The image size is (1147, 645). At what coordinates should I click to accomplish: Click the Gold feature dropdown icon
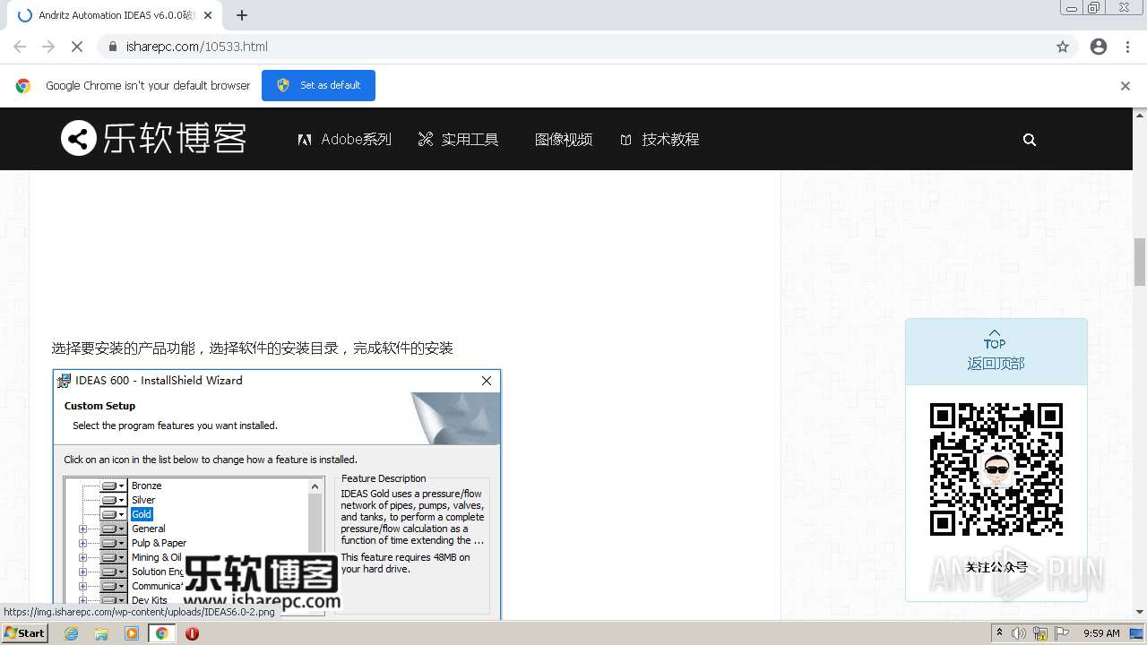(114, 514)
